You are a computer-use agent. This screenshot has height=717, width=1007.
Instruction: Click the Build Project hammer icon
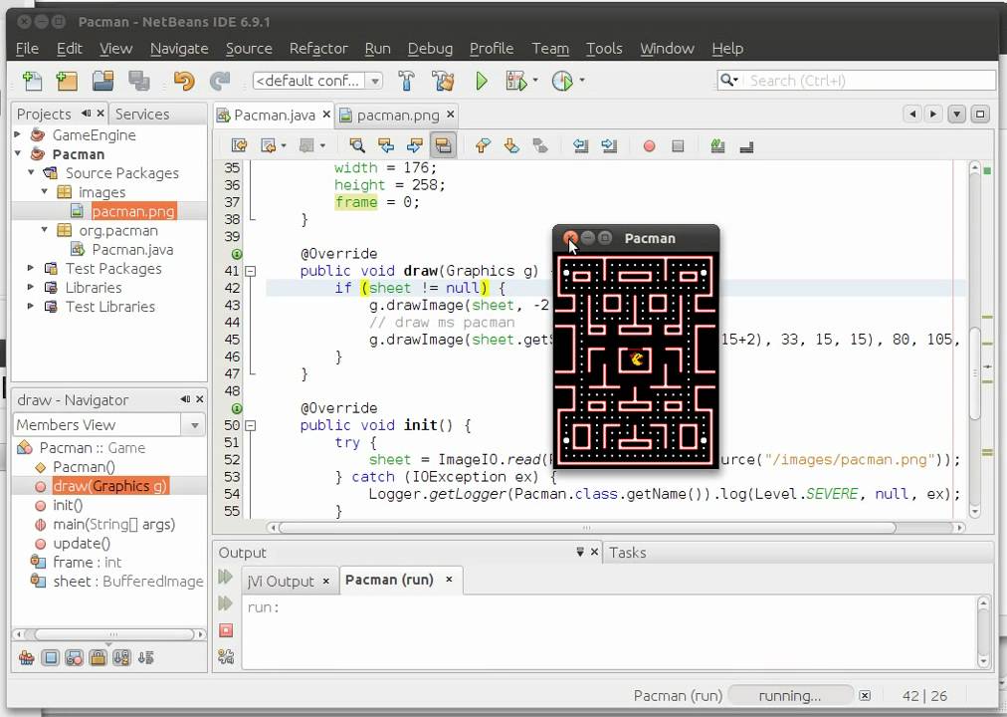tap(406, 81)
